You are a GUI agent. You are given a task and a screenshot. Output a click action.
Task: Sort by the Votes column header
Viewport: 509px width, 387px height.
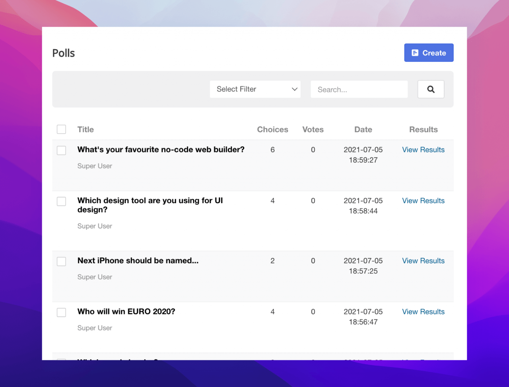click(x=313, y=129)
